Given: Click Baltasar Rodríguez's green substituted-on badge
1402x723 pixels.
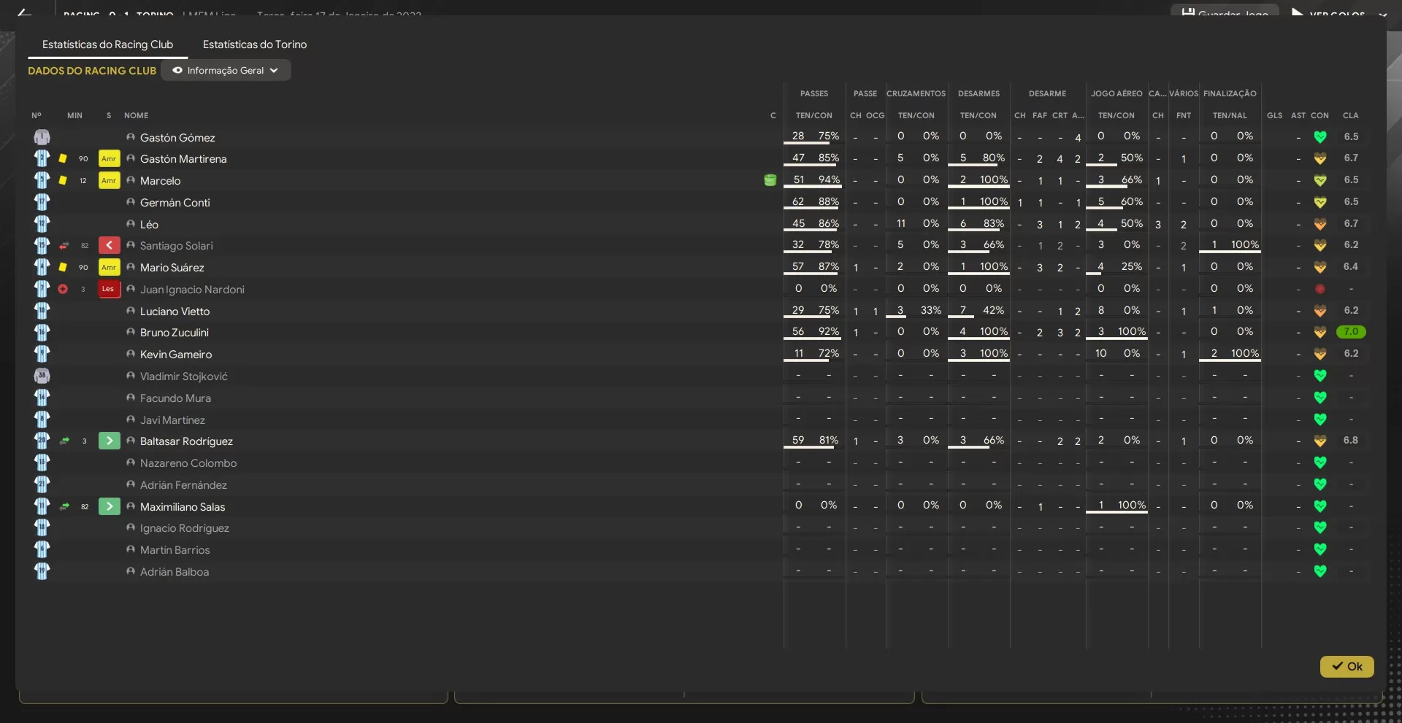Looking at the screenshot, I should [x=109, y=441].
